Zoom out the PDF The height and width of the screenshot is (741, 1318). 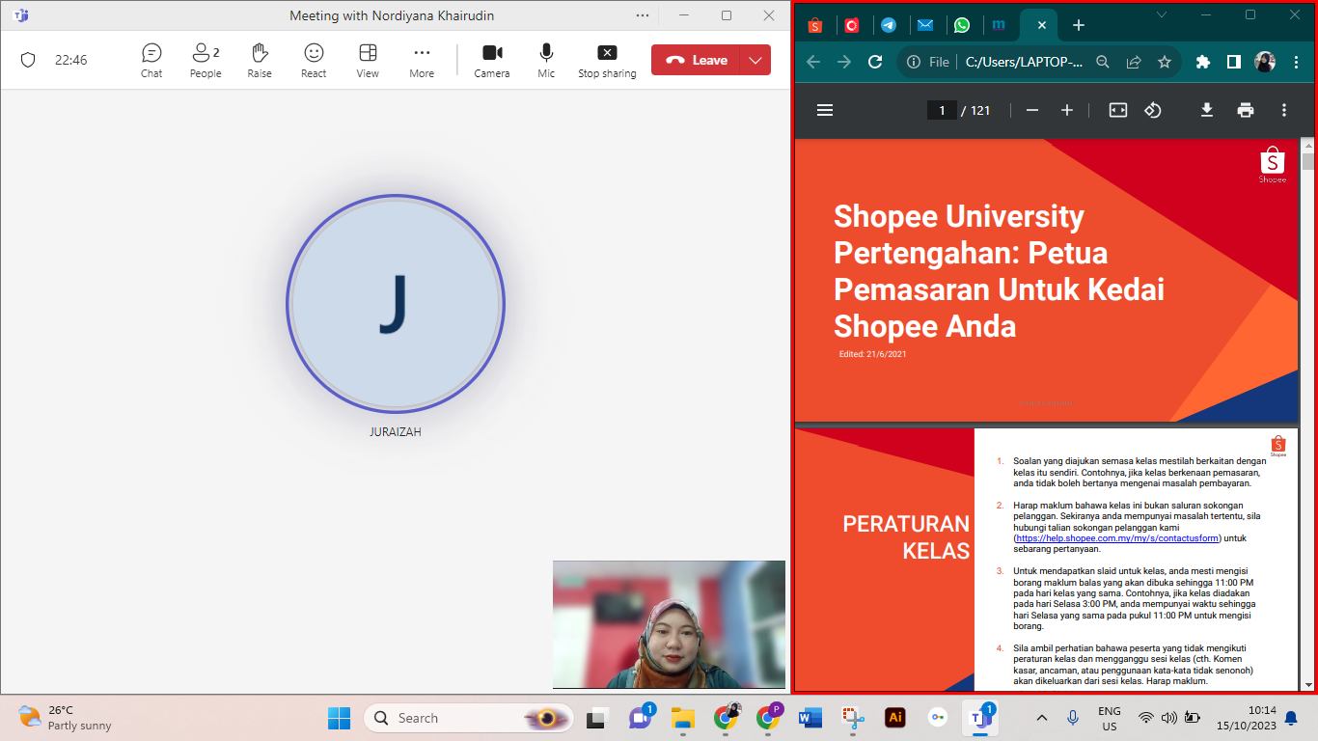click(1032, 110)
